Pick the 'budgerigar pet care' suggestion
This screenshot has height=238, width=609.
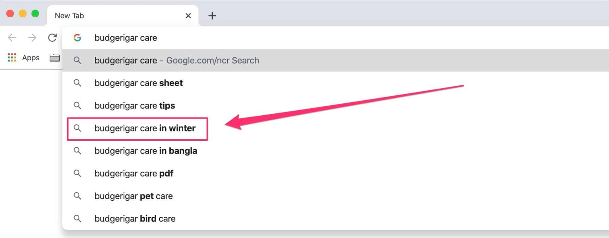[134, 196]
